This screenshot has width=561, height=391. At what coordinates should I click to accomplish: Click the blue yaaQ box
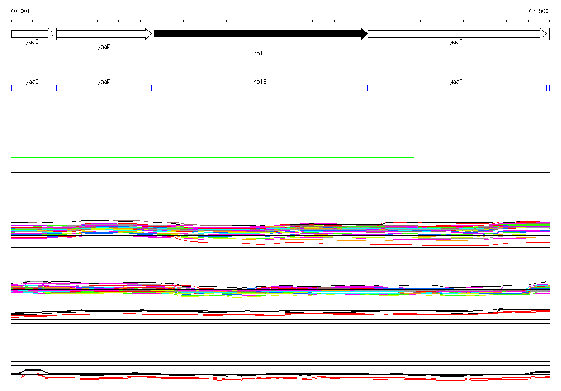[32, 88]
